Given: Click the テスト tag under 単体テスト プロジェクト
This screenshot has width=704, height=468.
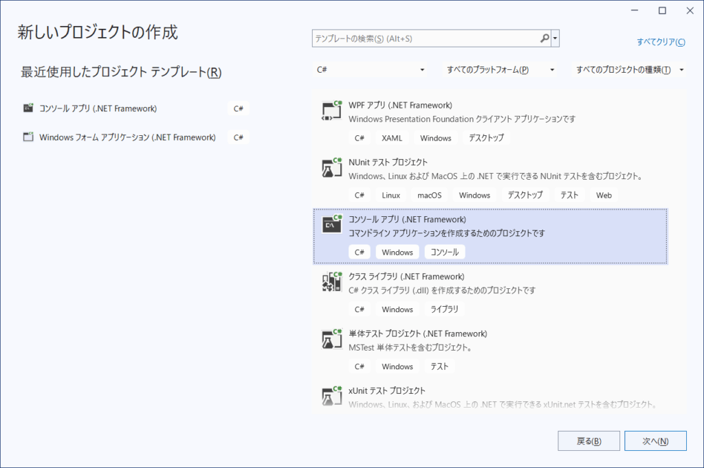Looking at the screenshot, I should tap(439, 366).
